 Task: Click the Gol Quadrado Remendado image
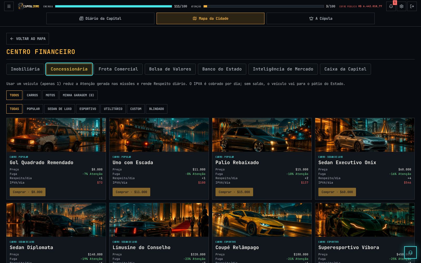pos(56,135)
